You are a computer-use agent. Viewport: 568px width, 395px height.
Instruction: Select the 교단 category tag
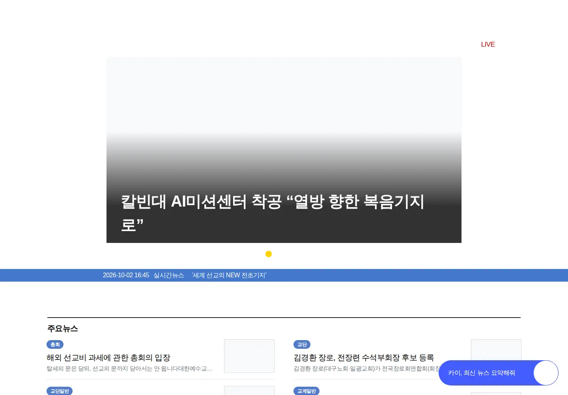click(x=302, y=344)
